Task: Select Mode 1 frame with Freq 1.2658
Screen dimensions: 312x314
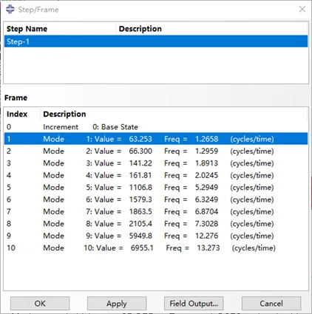Action: click(156, 139)
